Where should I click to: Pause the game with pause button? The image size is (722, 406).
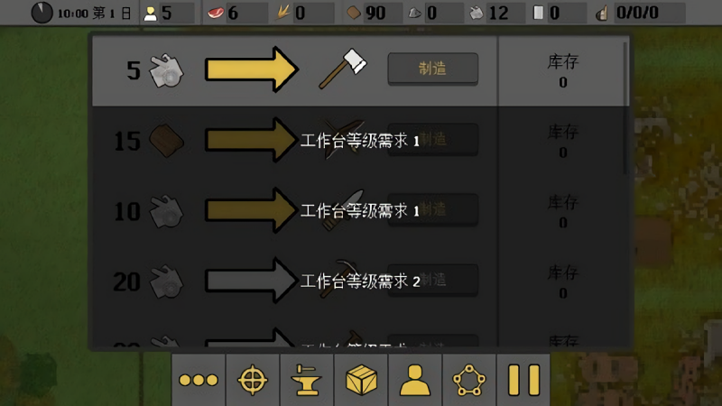(523, 380)
